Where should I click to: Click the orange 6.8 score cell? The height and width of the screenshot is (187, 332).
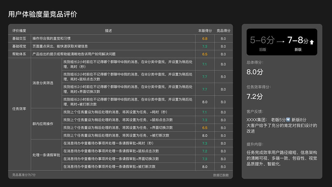click(205, 38)
